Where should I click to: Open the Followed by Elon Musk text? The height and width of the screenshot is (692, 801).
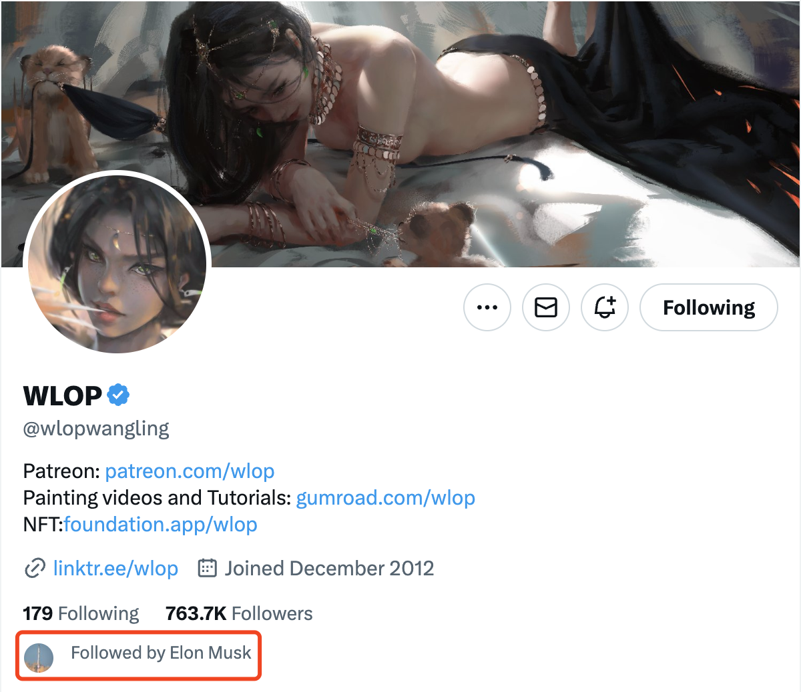161,653
